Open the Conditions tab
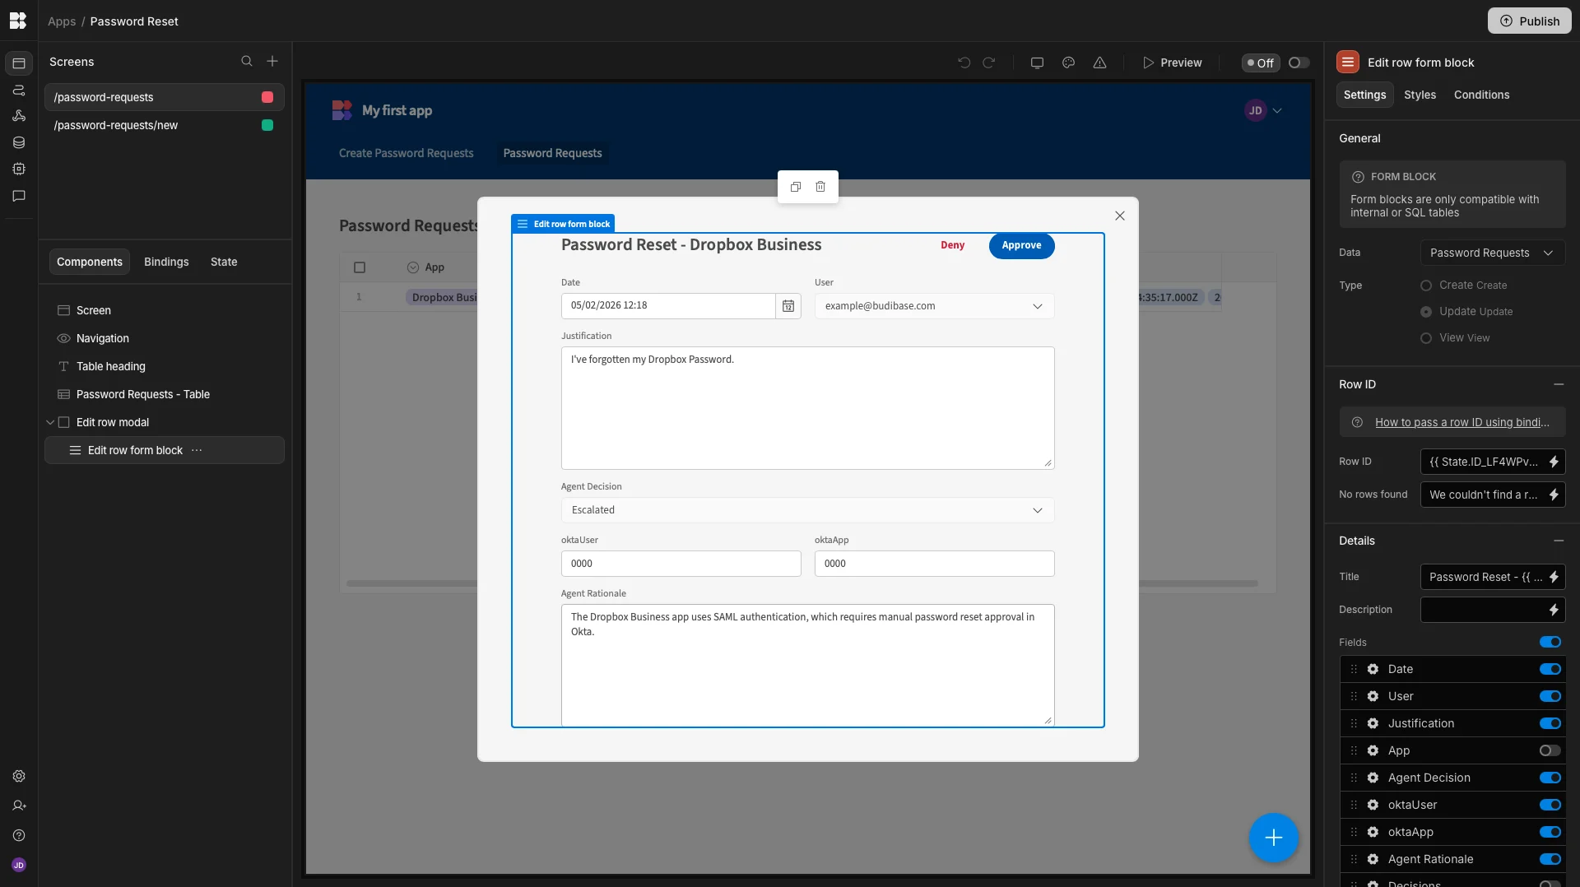The image size is (1580, 887). pos(1481,95)
